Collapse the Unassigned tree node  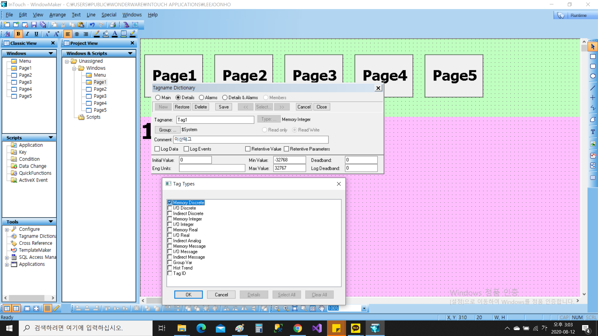(x=67, y=62)
